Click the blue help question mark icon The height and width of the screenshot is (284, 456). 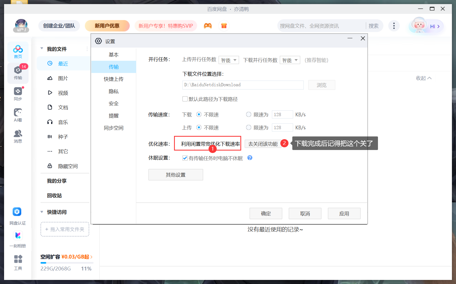tap(250, 158)
